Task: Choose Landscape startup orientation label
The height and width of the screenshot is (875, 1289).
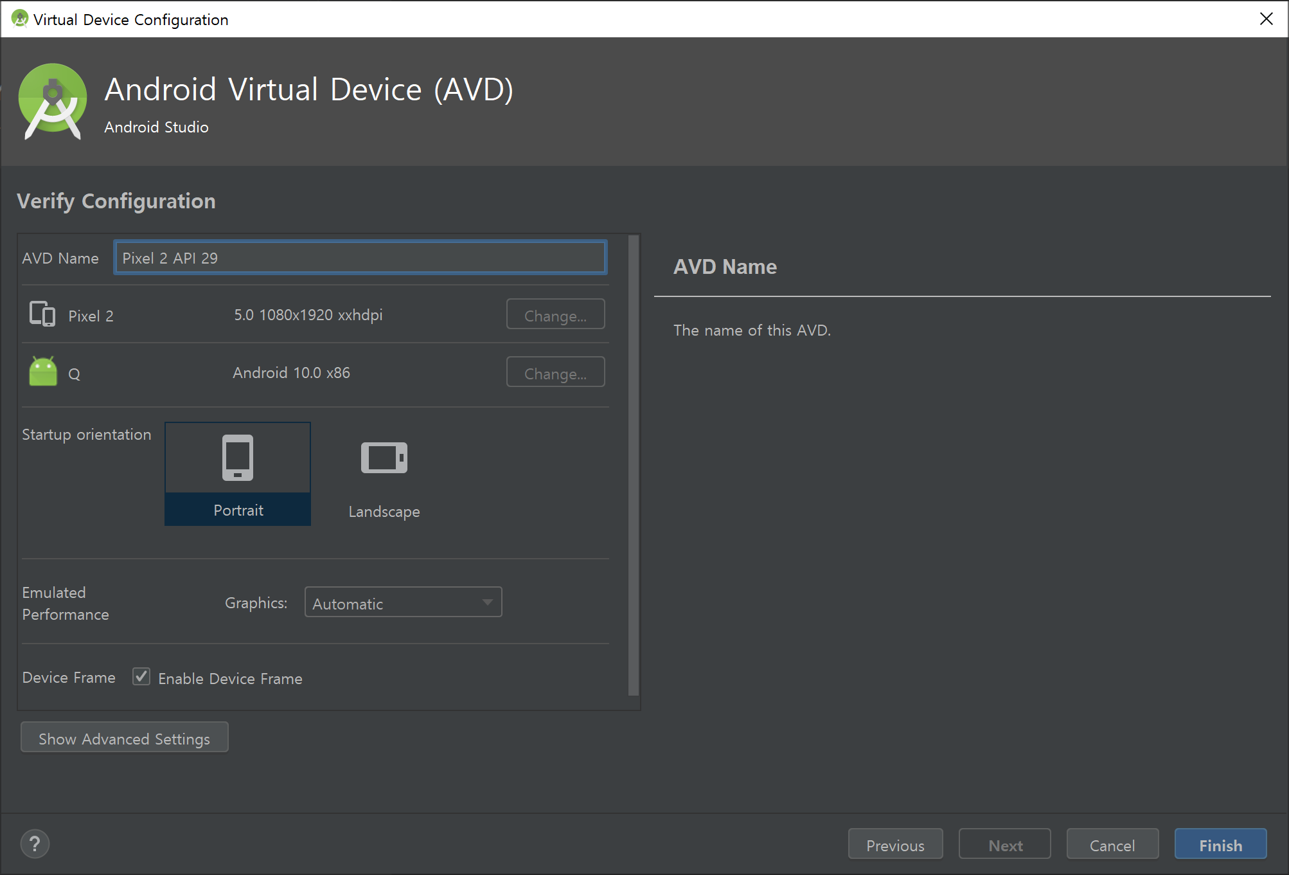Action: (384, 512)
